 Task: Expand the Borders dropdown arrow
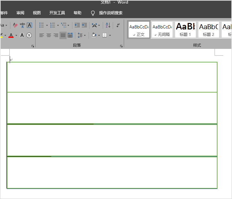coord(110,35)
